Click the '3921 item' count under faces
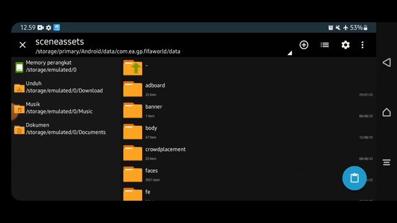 tap(153, 180)
